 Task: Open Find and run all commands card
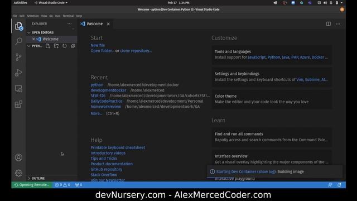[x=272, y=137]
